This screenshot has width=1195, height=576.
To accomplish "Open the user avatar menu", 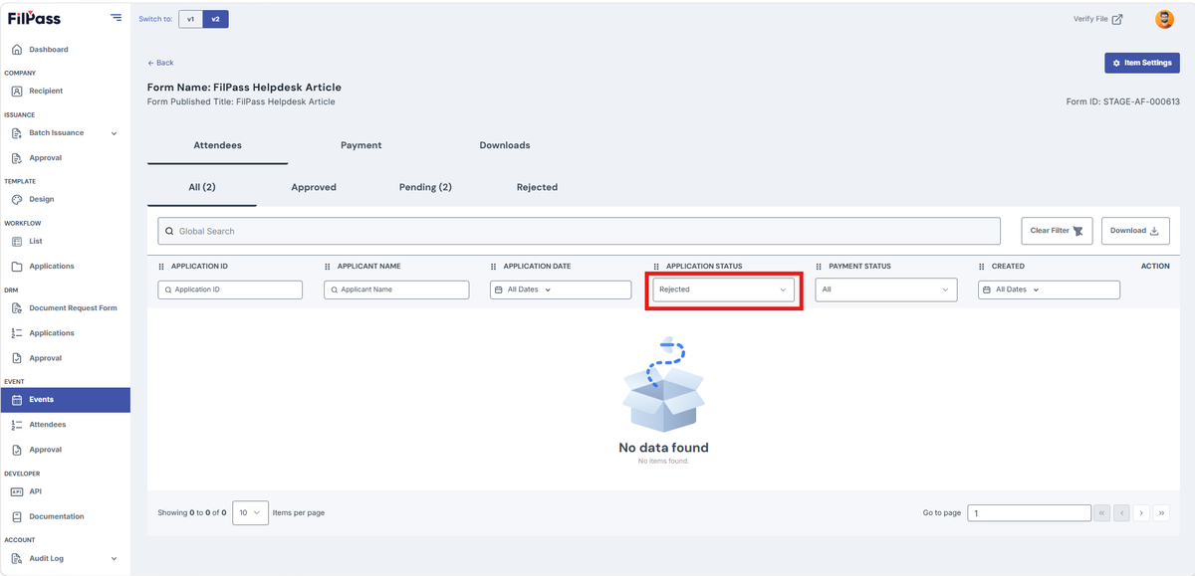I will point(1164,19).
